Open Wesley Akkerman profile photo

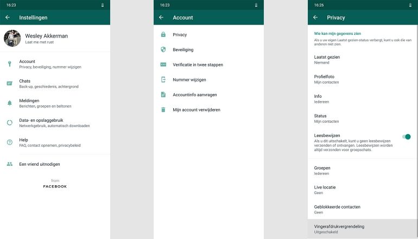pyautogui.click(x=12, y=39)
